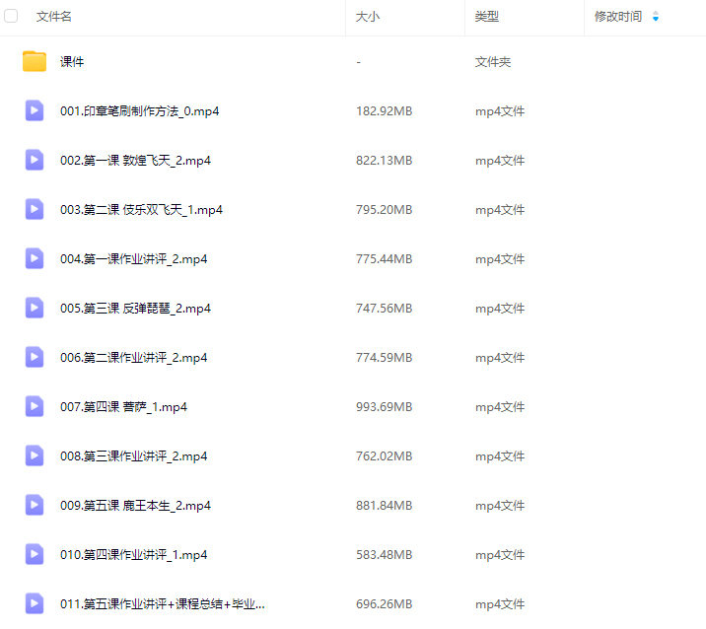Click the 修改时间 column header text
Image resolution: width=706 pixels, height=629 pixels.
tap(618, 17)
